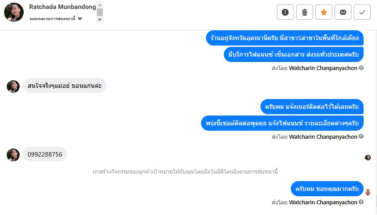Viewport: 377px width, 215px height.
Task: Delete conversation using trash icon
Action: [305, 12]
